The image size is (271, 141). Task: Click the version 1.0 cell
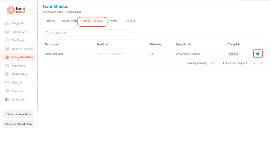tap(151, 54)
